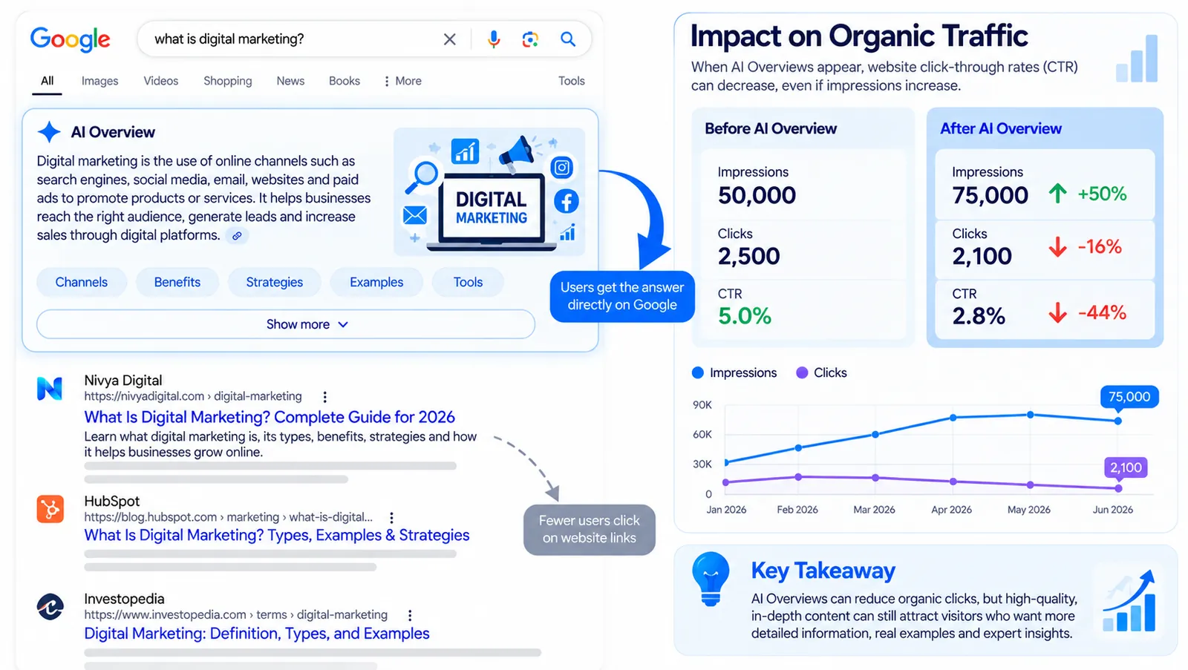
Task: Click the blue magnifier search icon
Action: click(x=568, y=39)
